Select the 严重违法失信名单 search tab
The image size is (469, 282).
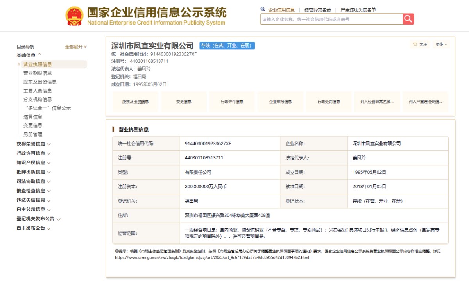tap(358, 10)
